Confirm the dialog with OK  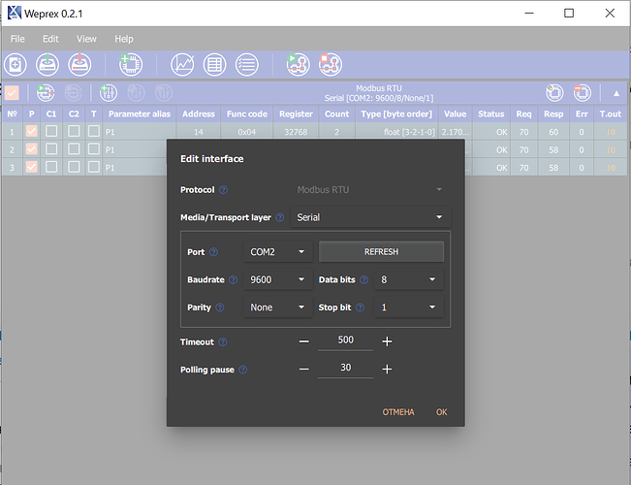[441, 412]
